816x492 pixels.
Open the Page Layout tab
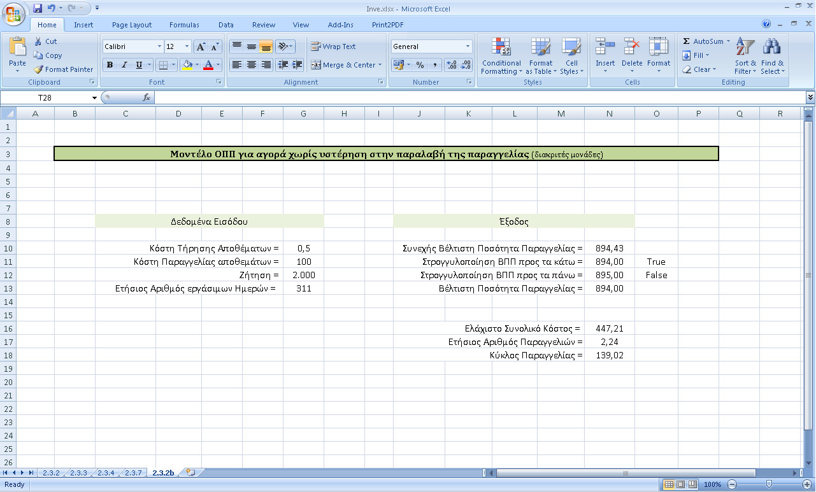click(x=132, y=25)
